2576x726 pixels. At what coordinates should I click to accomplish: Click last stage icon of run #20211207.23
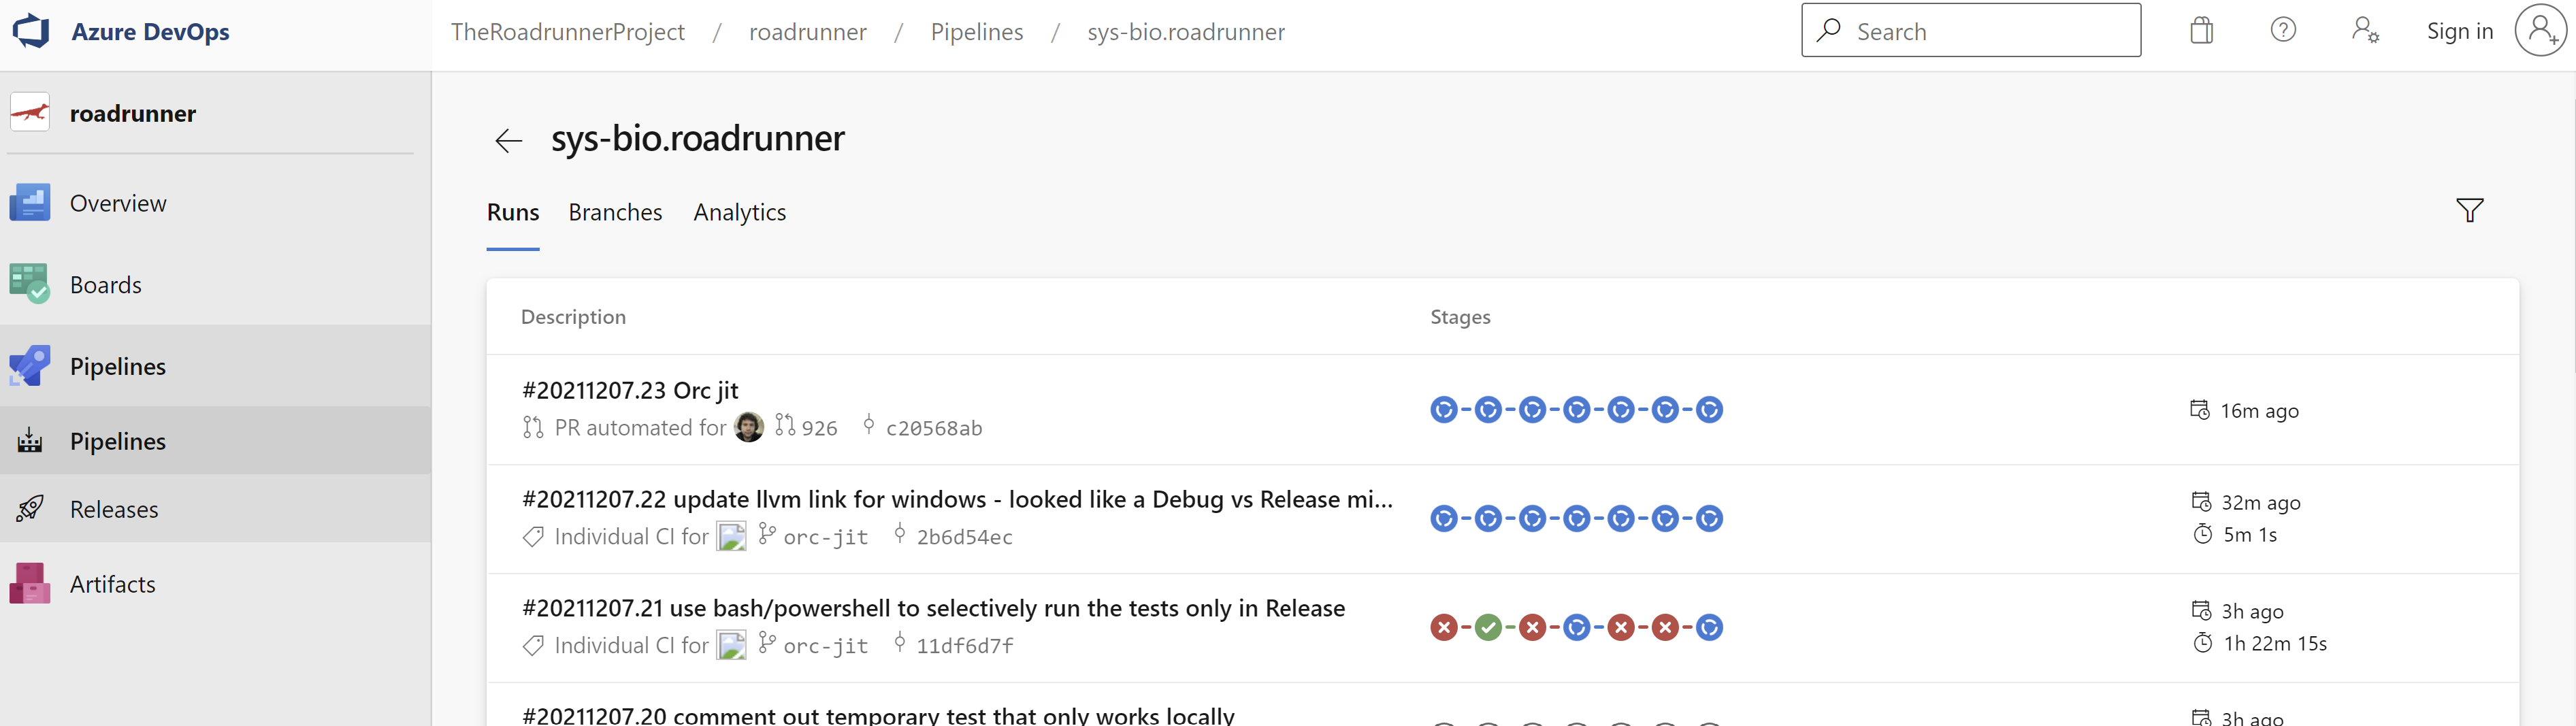[x=1710, y=410]
